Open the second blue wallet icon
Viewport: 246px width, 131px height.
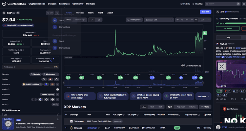(x=40, y=99)
